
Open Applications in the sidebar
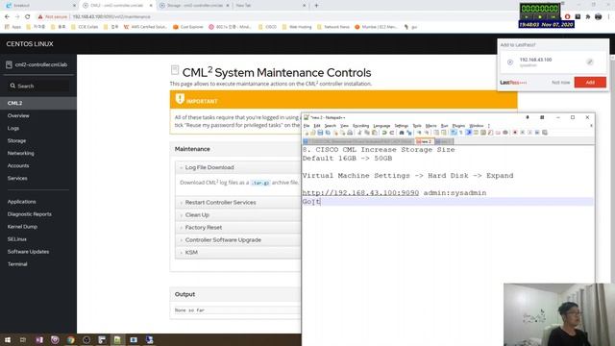pos(21,202)
